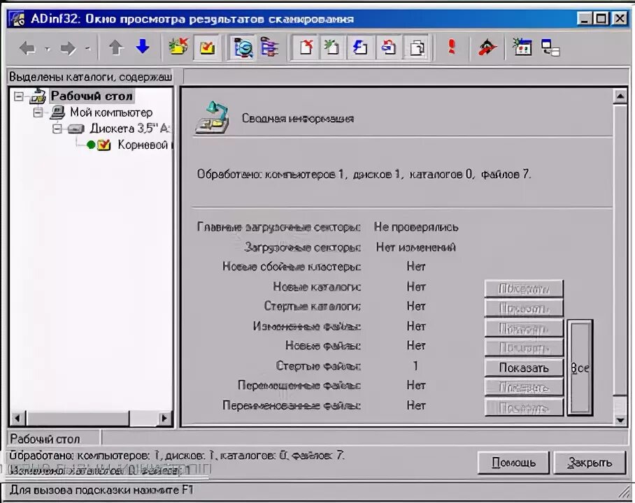This screenshot has width=635, height=503.
Task: Click grayed Показать button for Переименованные файлы
Action: pyautogui.click(x=524, y=407)
